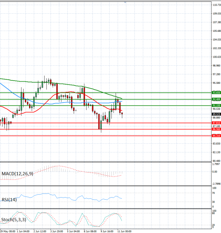
Task: Click the red 86.560 support level tag
Action: coord(216,129)
